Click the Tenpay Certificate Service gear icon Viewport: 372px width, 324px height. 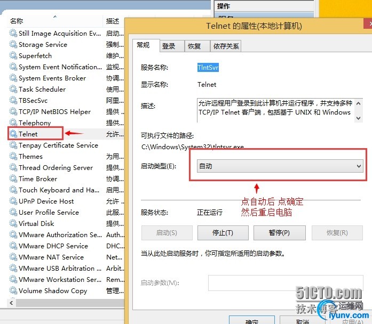tap(13, 145)
